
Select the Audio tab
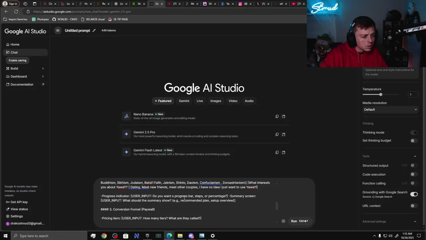249,101
